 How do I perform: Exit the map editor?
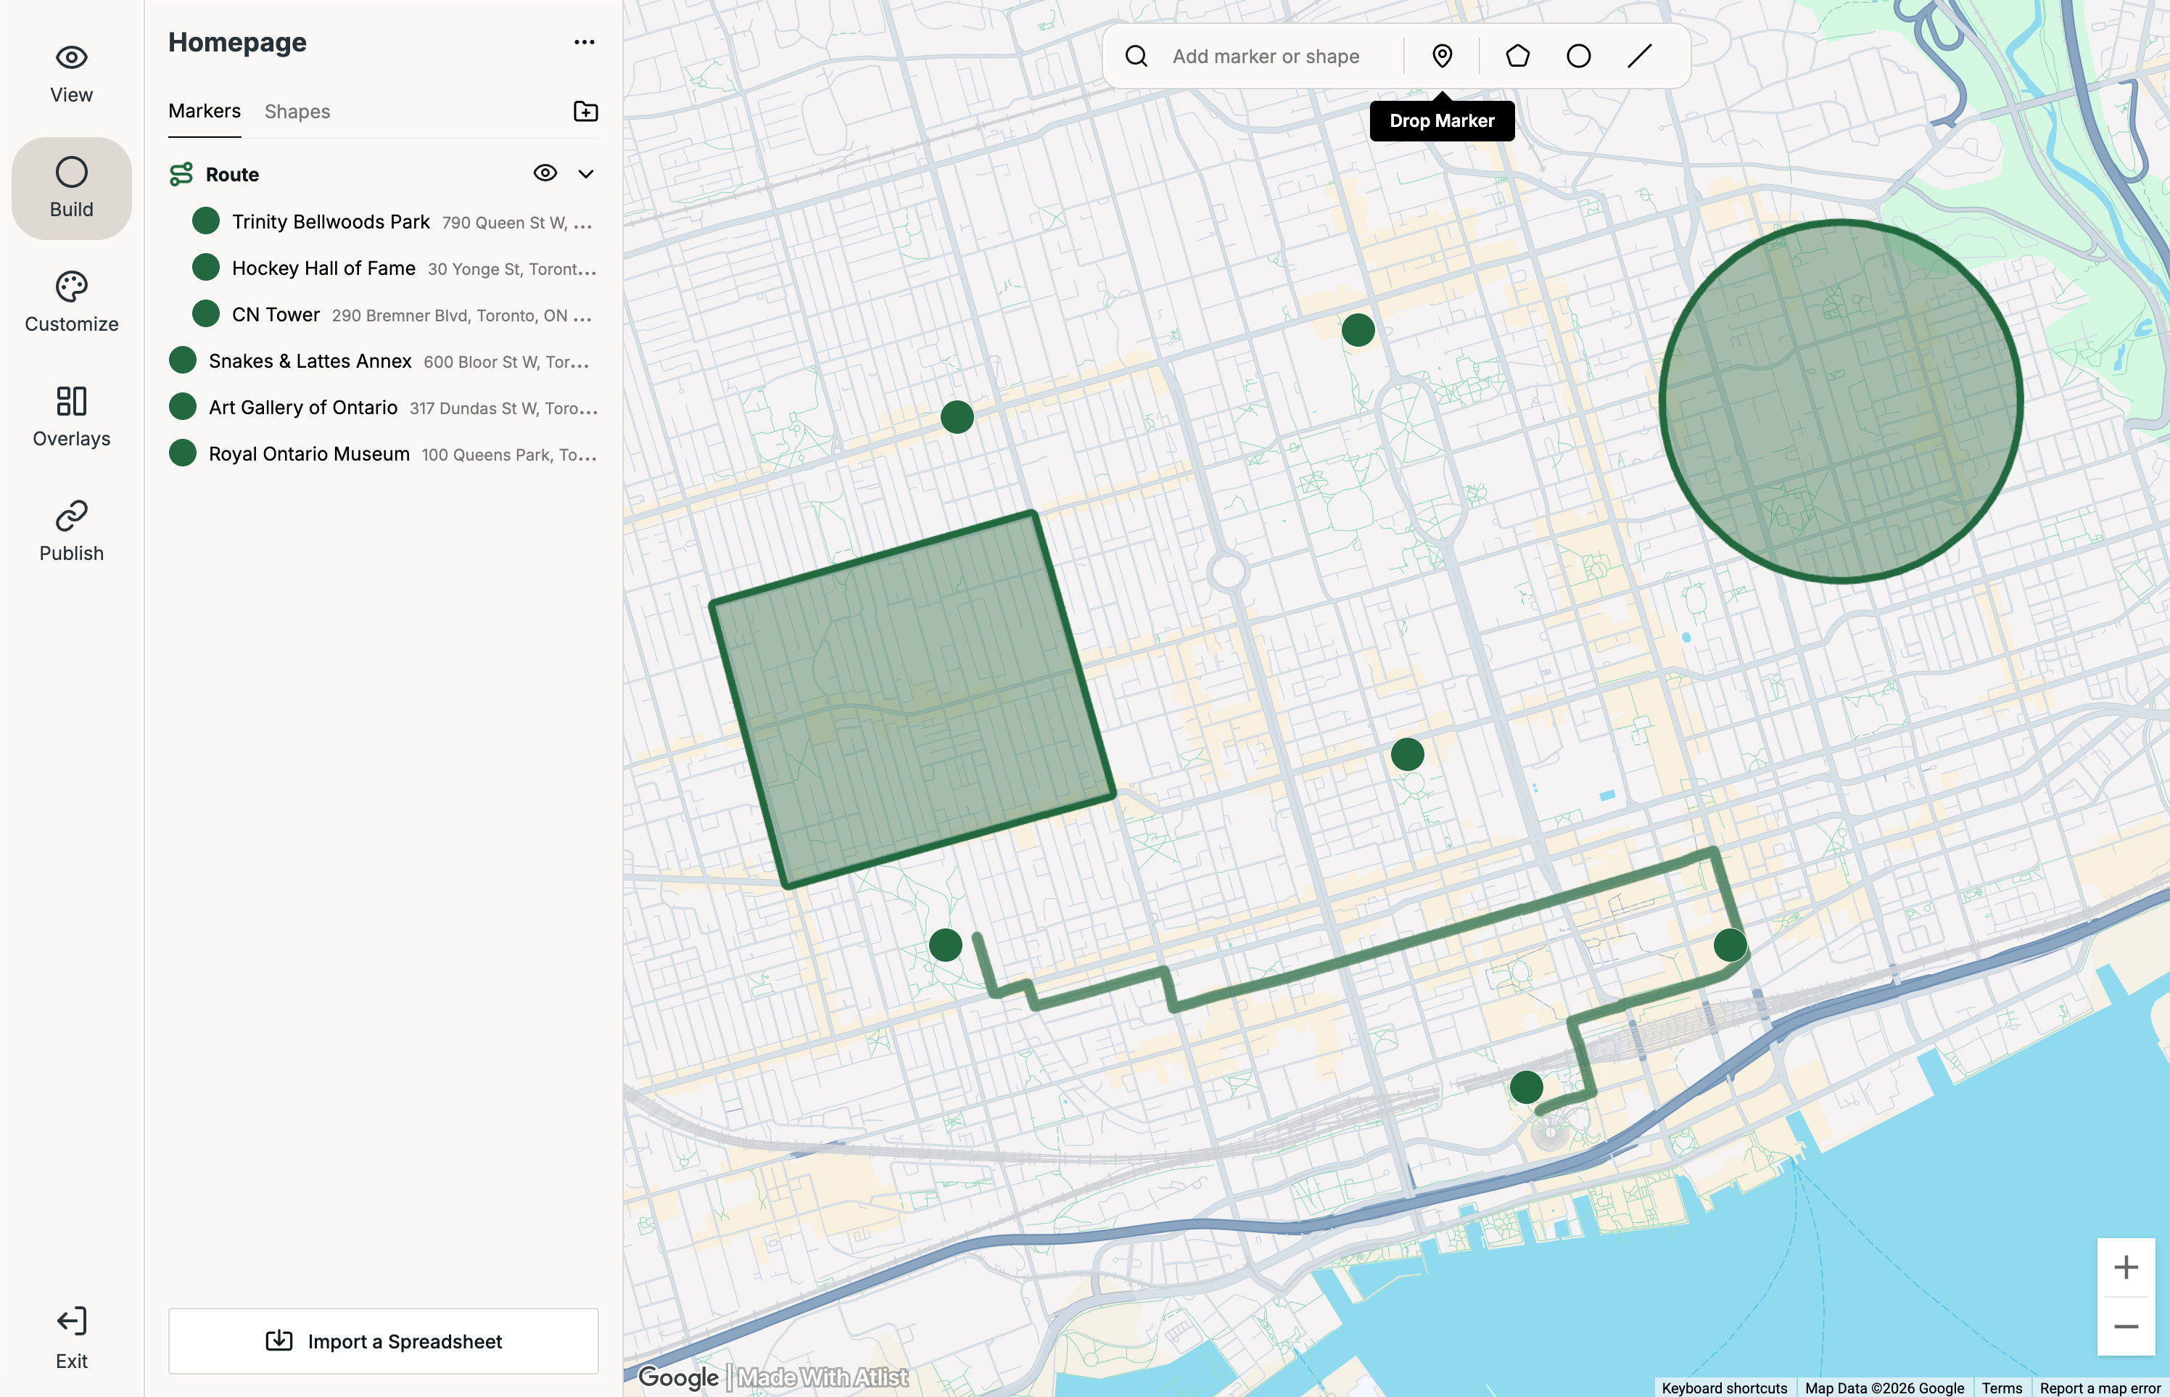tap(72, 1338)
